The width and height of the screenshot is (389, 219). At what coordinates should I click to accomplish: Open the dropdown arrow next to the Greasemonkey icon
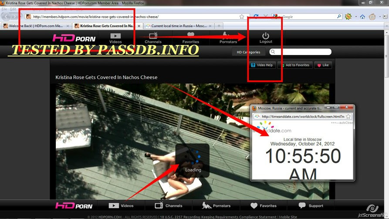tap(380, 17)
